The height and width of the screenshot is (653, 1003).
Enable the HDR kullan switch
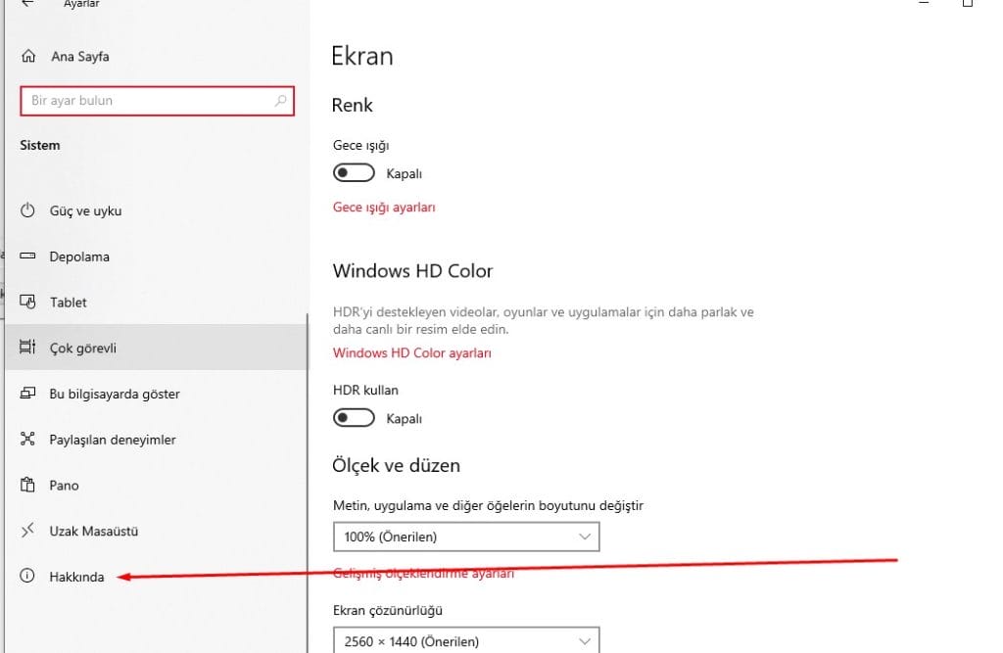point(354,418)
